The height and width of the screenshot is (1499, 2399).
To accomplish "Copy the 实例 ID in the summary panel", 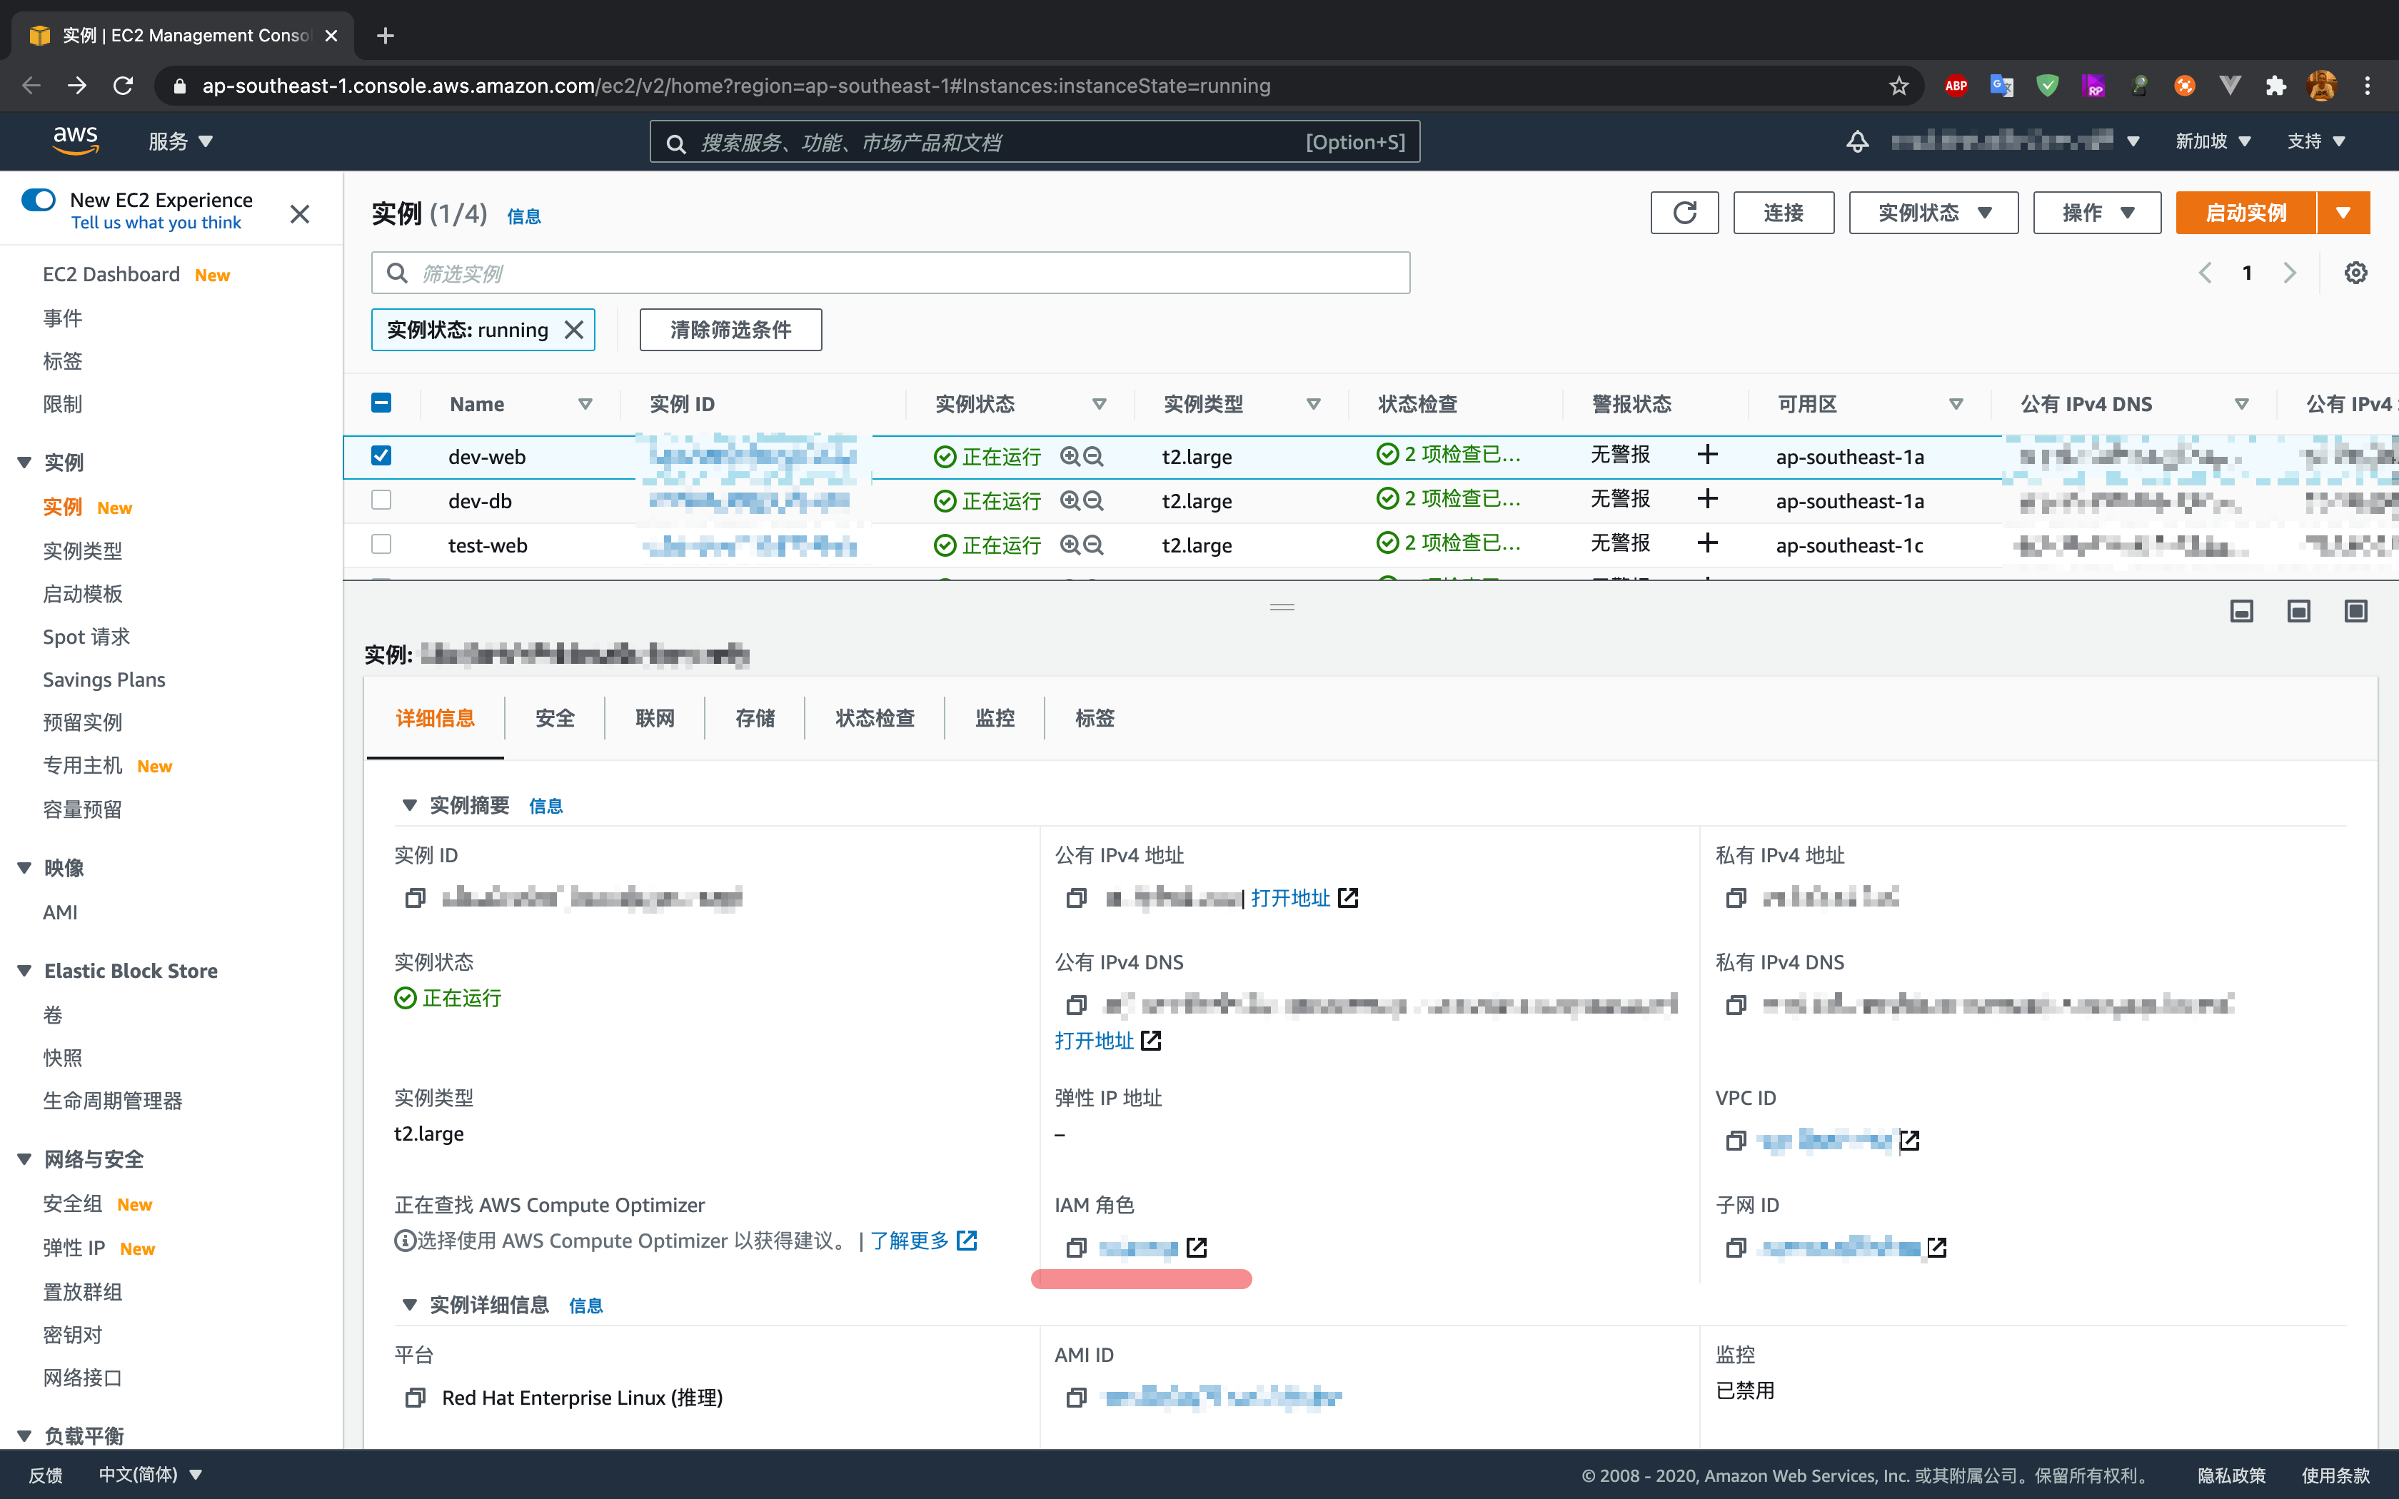I will 416,897.
